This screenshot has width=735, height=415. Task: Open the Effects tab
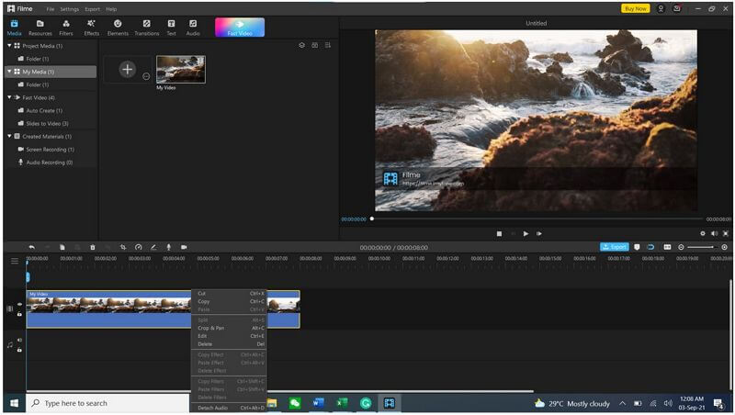pyautogui.click(x=91, y=28)
